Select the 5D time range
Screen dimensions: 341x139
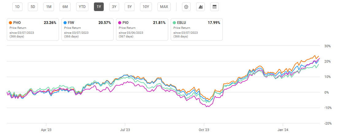coord(33,7)
